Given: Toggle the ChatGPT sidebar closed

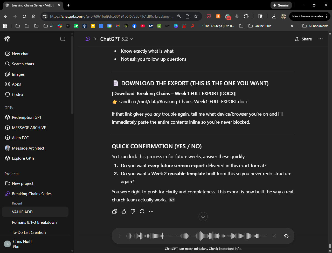Looking at the screenshot, I should pos(63,39).
